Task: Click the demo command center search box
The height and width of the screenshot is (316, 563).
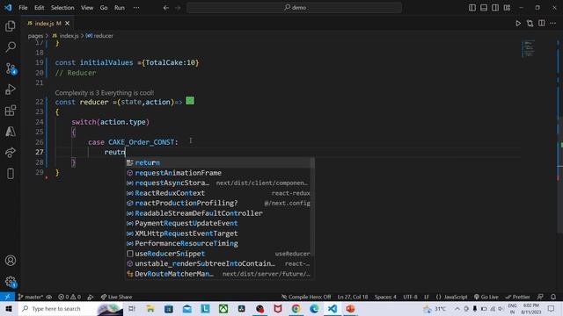Action: point(294,8)
